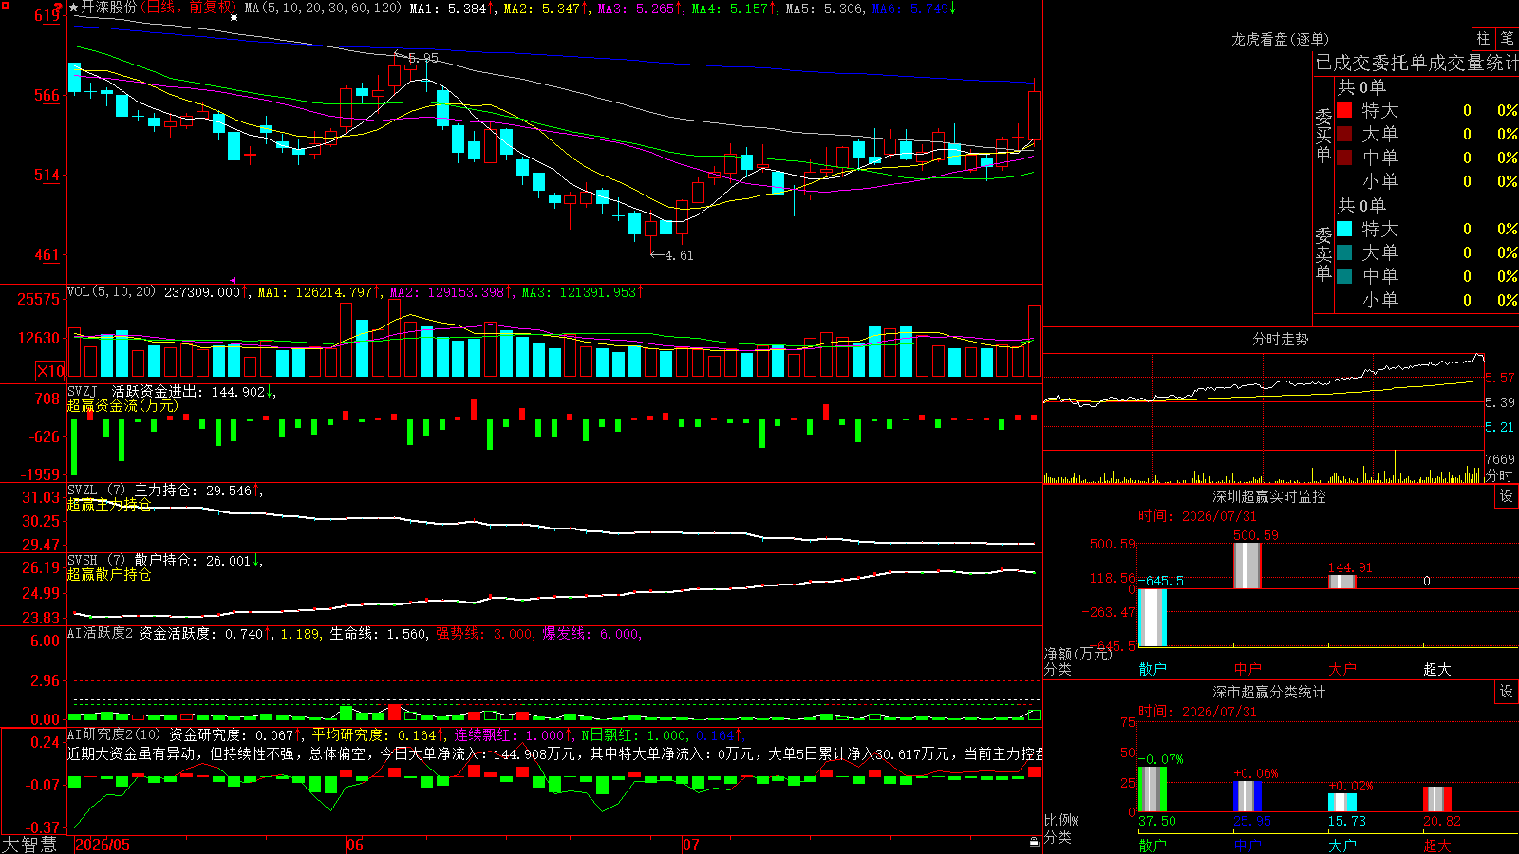Click the 深圳超赢实时监控 panel title
The image size is (1519, 854).
pos(1268,496)
